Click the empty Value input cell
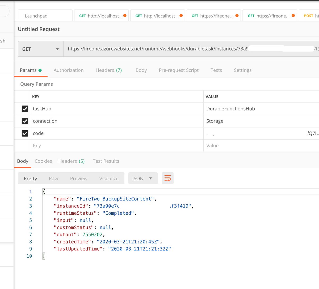The image size is (319, 289). coord(261,146)
